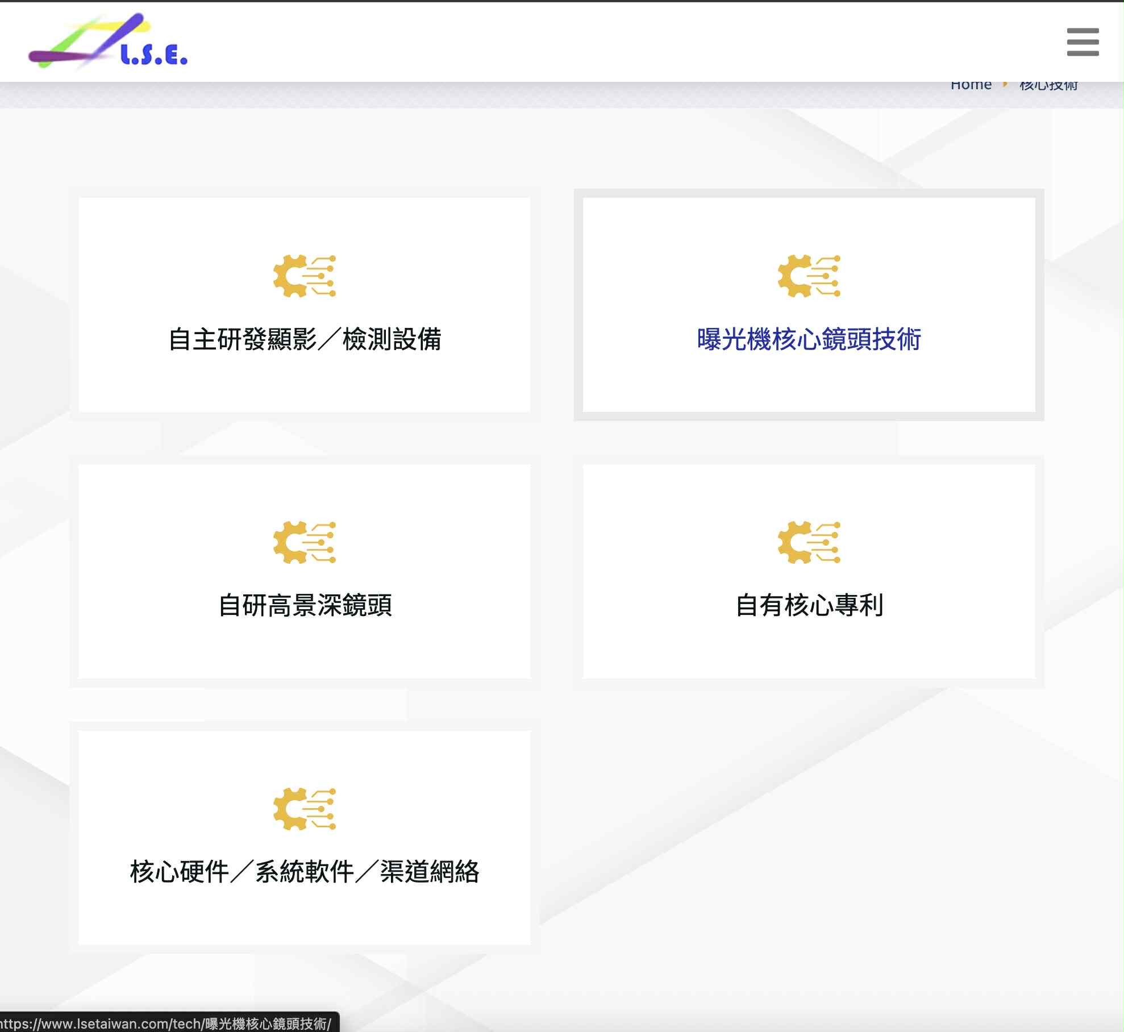This screenshot has height=1032, width=1124.
Task: Click the gear icon above 自主研發顯影／檢測設備
Action: 304,276
